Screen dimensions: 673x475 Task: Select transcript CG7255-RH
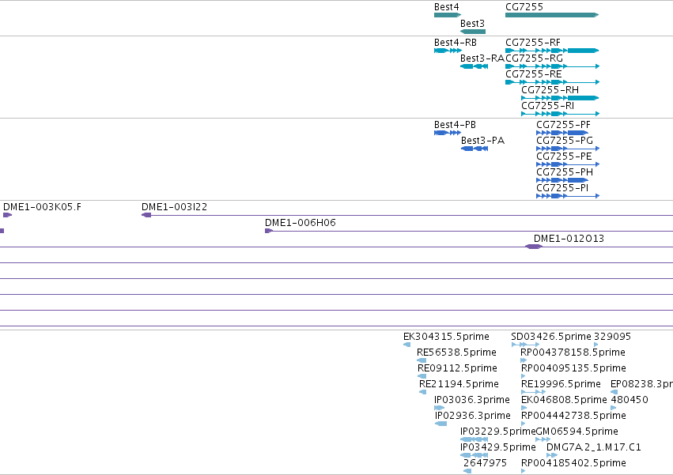560,98
